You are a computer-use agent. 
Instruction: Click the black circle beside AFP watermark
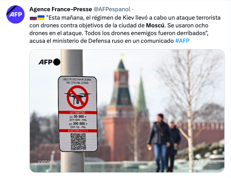click(56, 62)
